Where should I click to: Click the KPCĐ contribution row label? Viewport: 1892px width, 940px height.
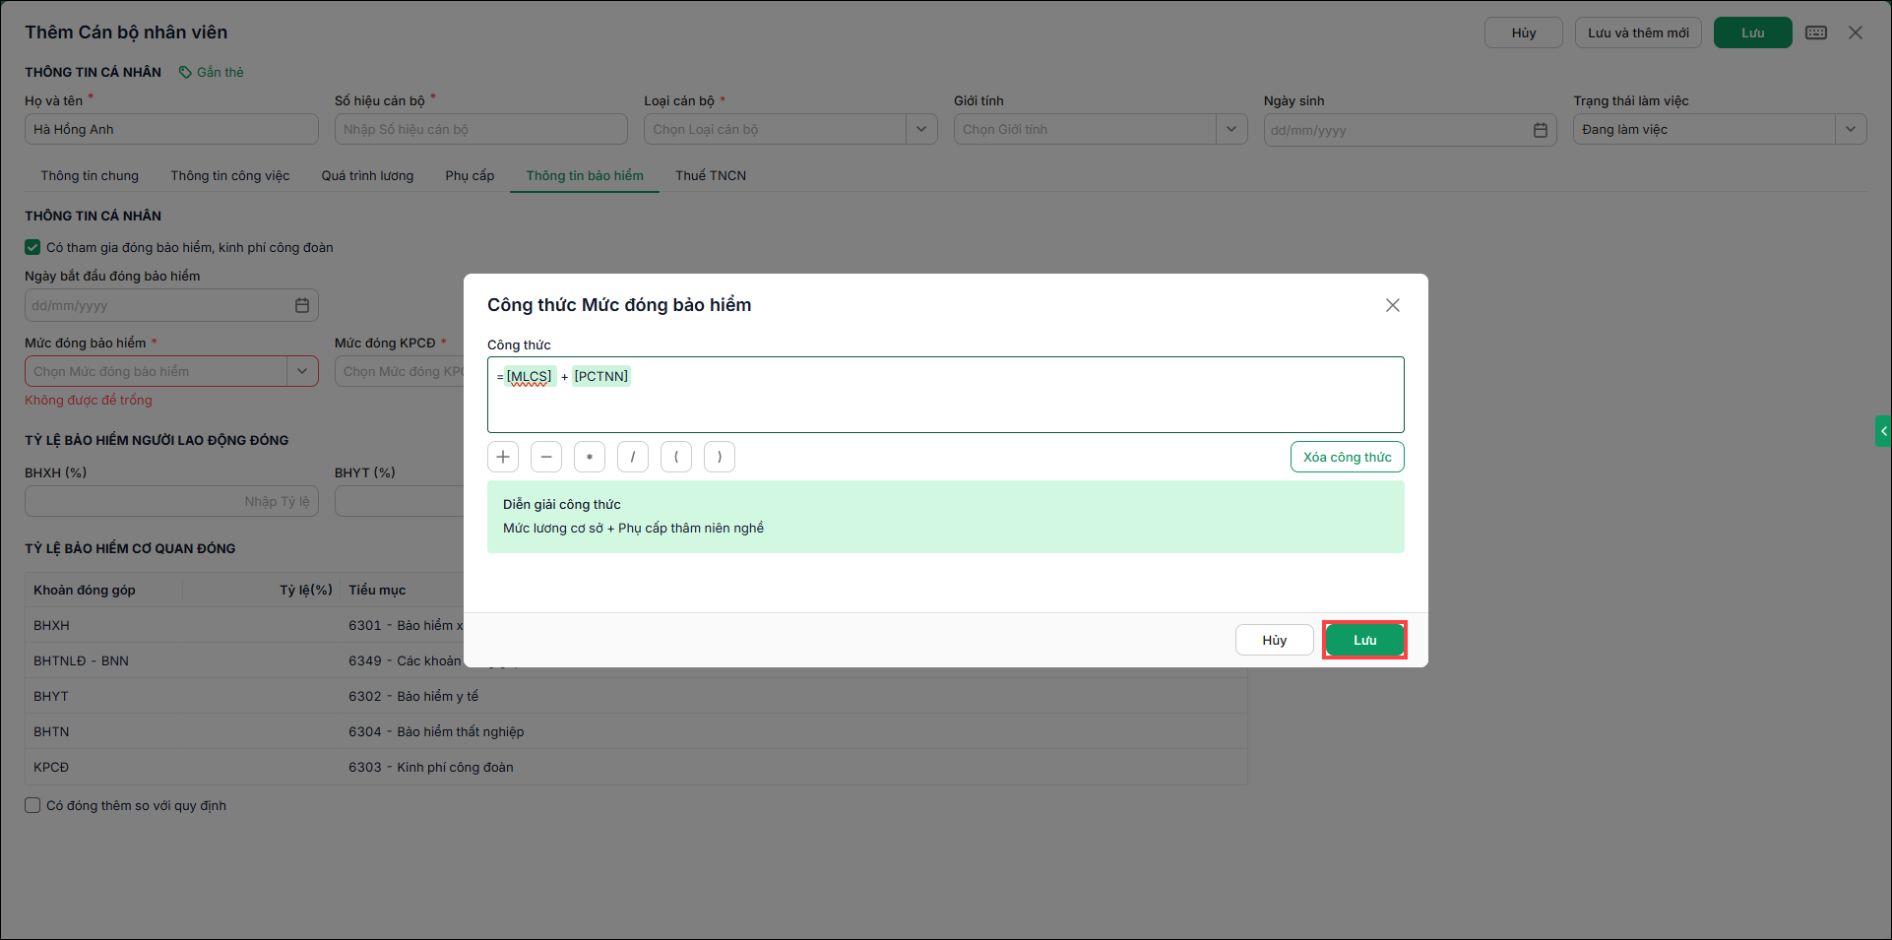(51, 767)
